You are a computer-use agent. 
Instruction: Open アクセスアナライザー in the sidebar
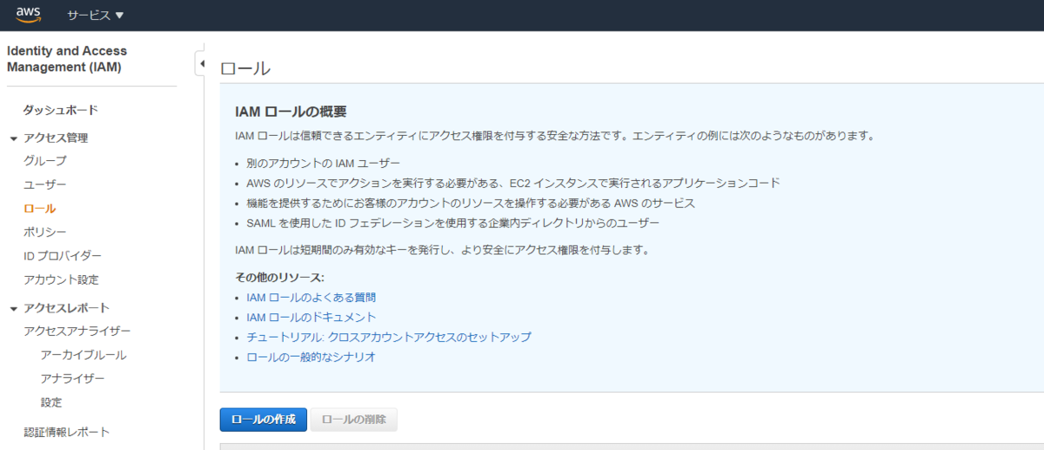(77, 332)
